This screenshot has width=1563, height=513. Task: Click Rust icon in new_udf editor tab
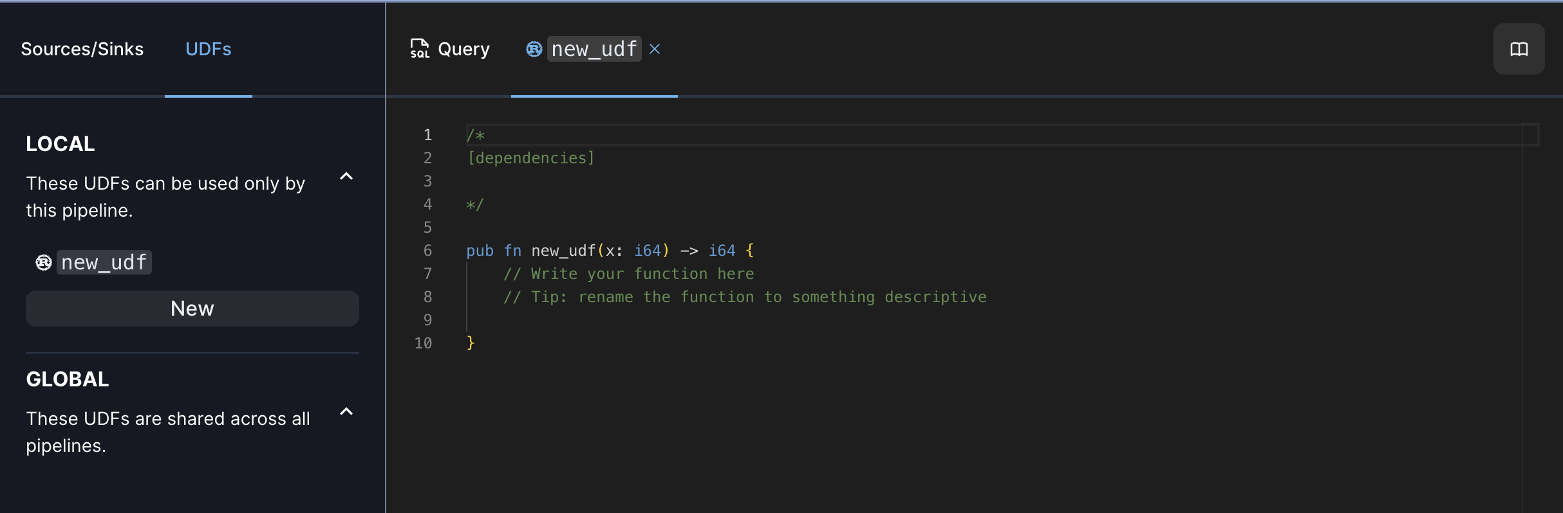[x=534, y=49]
